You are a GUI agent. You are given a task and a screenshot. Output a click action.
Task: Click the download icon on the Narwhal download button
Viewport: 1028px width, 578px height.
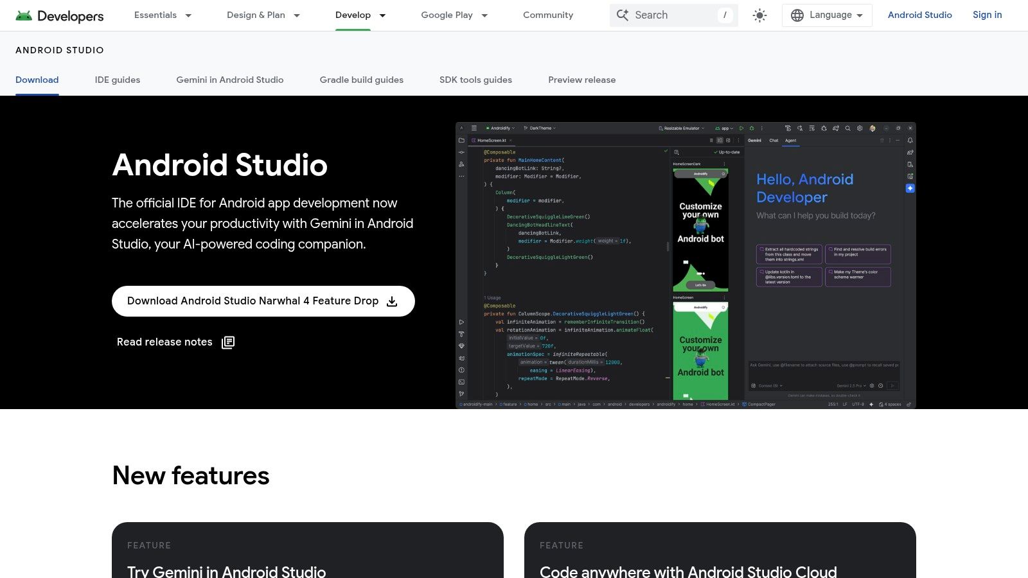click(392, 301)
